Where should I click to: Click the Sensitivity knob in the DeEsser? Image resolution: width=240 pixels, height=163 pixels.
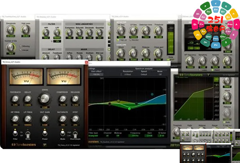pyautogui.click(x=202, y=61)
